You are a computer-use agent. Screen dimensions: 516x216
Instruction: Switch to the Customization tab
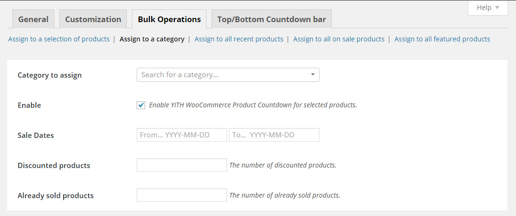click(x=93, y=19)
